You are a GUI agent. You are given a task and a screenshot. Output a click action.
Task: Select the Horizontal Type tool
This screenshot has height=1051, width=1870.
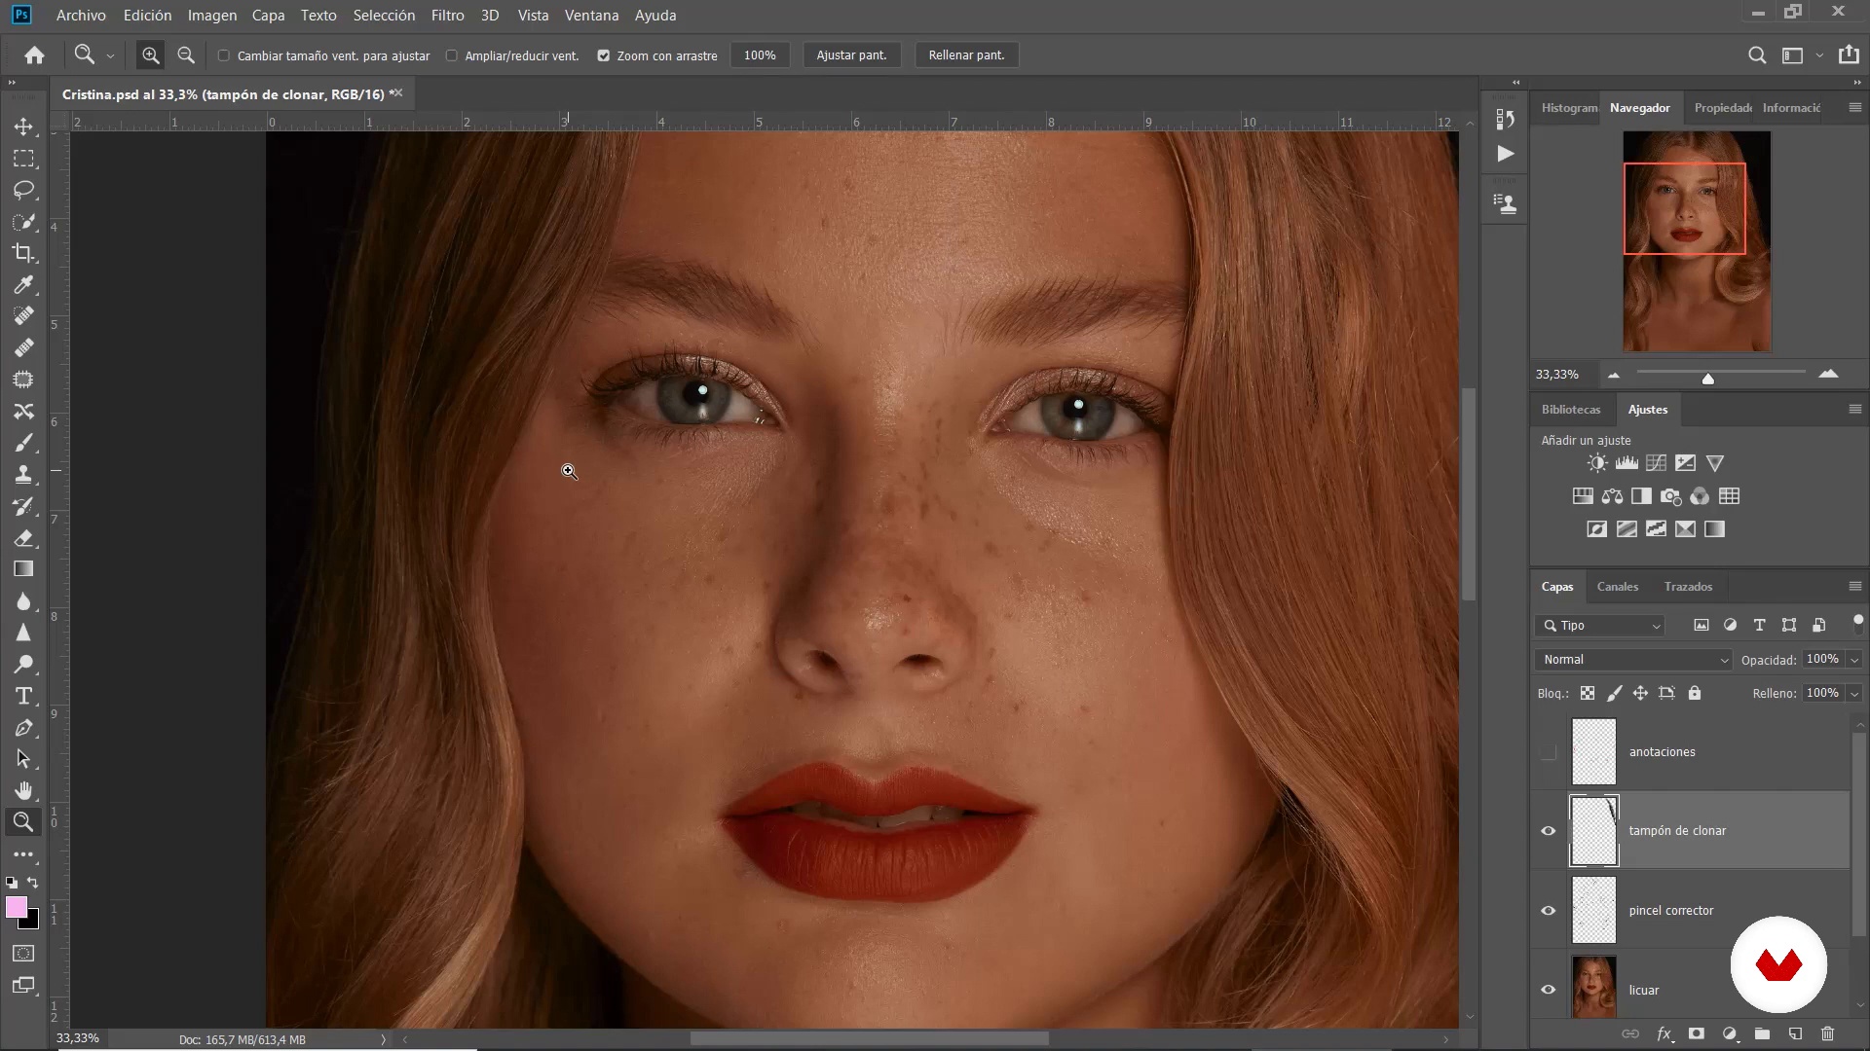(23, 696)
